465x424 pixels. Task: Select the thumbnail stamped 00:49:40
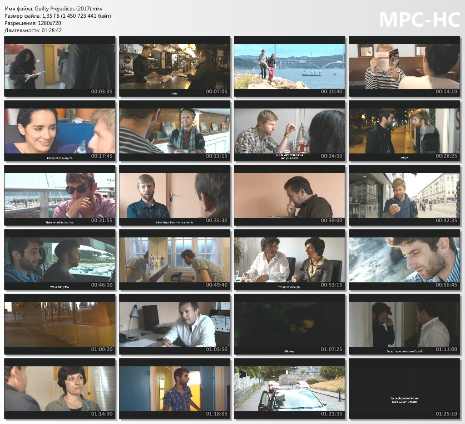174,260
